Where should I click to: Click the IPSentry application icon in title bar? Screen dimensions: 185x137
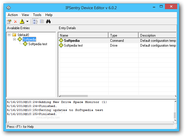click(x=9, y=8)
